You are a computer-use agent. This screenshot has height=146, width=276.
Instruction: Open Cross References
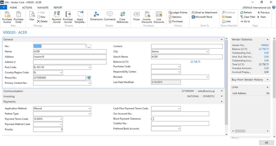[122, 17]
